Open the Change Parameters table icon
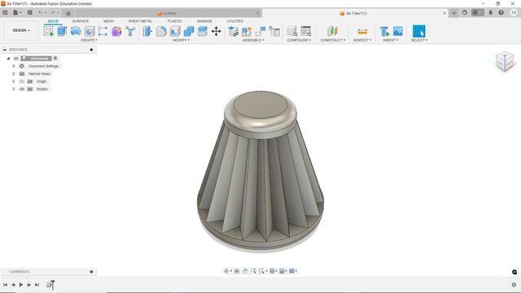The height and width of the screenshot is (293, 521). point(306,32)
